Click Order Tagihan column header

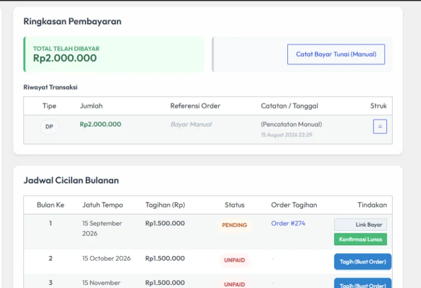click(x=294, y=205)
